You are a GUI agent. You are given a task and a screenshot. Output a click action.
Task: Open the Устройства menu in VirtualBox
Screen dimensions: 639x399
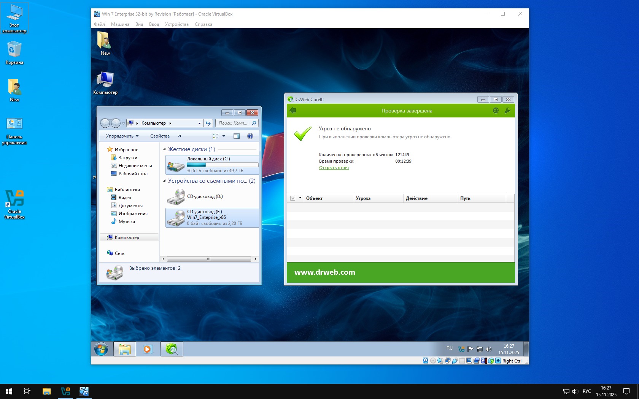176,24
